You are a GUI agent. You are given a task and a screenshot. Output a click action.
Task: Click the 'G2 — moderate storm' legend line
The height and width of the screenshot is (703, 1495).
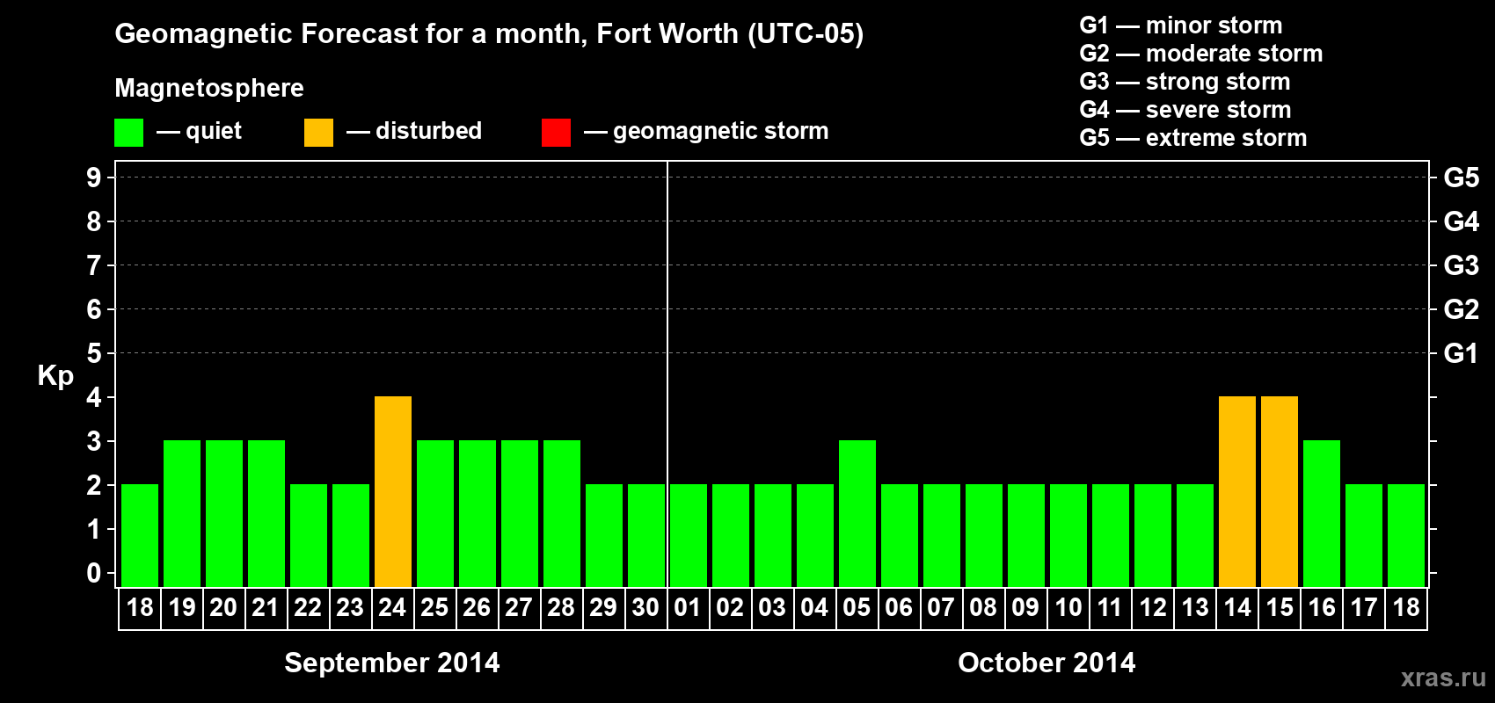(1200, 54)
